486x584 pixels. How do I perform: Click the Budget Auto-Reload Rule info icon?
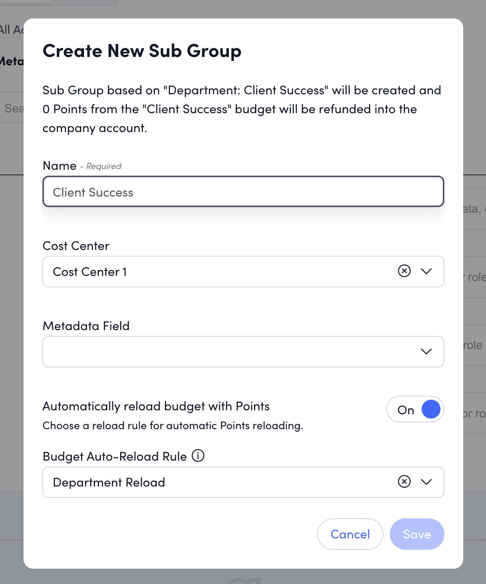198,456
